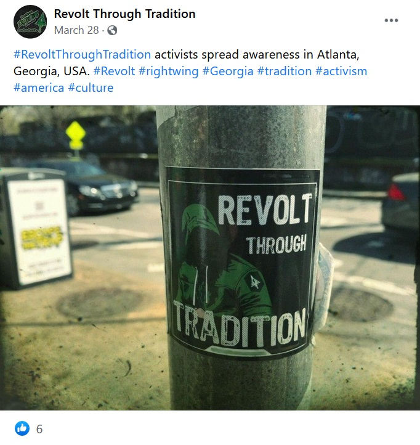Open the sticker photo in viewer

pos(210,258)
